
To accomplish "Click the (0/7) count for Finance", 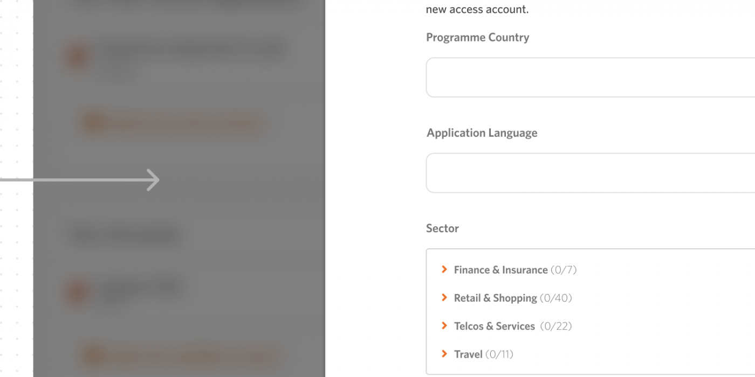I will pyautogui.click(x=564, y=270).
